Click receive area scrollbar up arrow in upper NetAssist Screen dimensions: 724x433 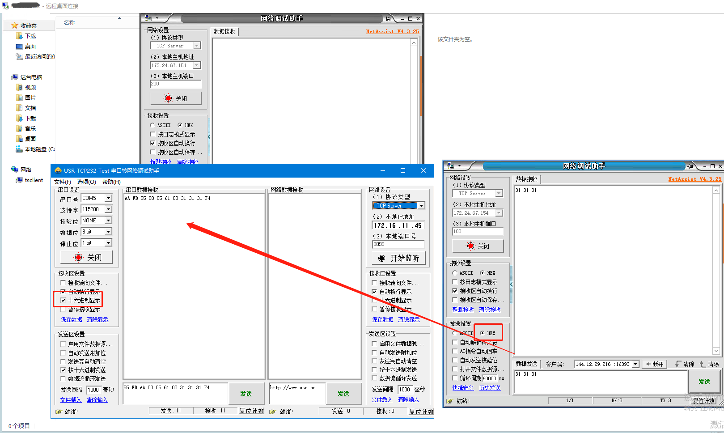coord(414,43)
